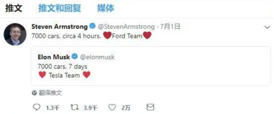Image resolution: width=274 pixels, height=114 pixels.
Task: Click Elon Musk's verified badge
Action: pos(75,56)
